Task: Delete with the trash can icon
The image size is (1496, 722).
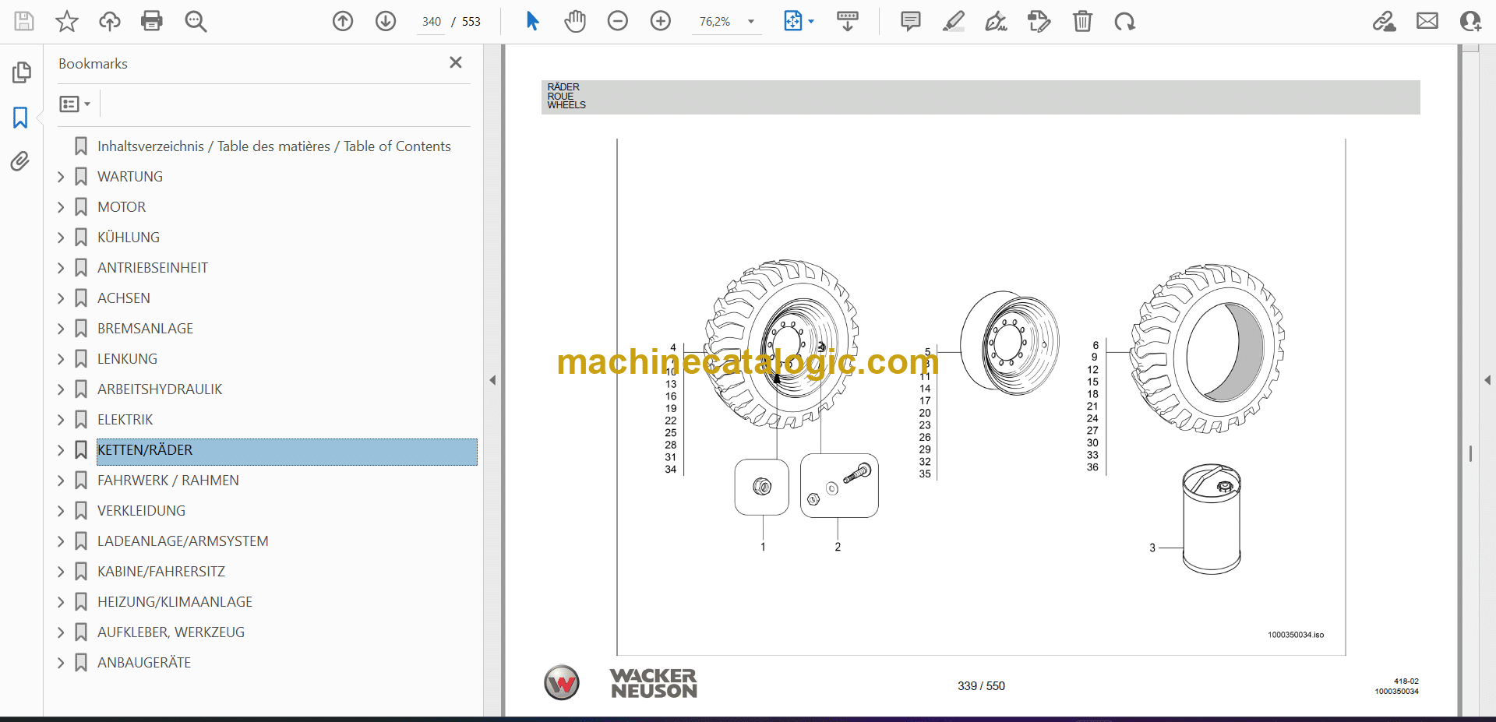Action: pos(1082,21)
